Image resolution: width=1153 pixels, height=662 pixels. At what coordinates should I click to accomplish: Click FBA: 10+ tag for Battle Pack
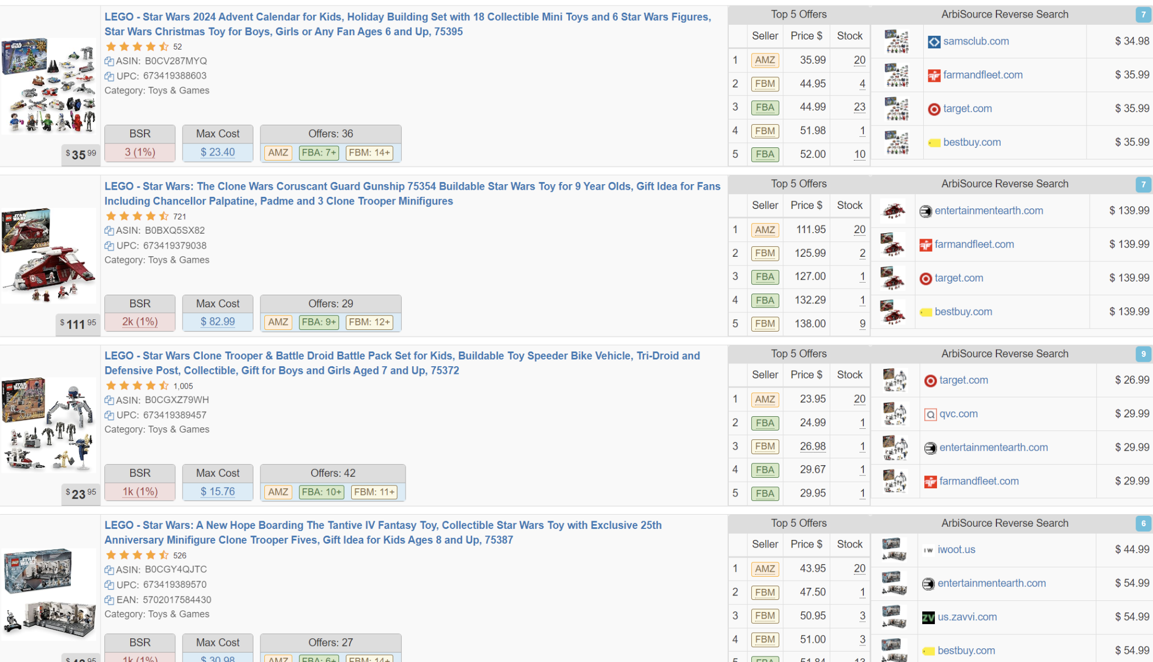click(x=321, y=492)
